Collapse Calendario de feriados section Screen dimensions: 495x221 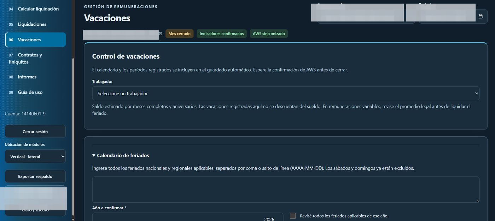coord(121,155)
